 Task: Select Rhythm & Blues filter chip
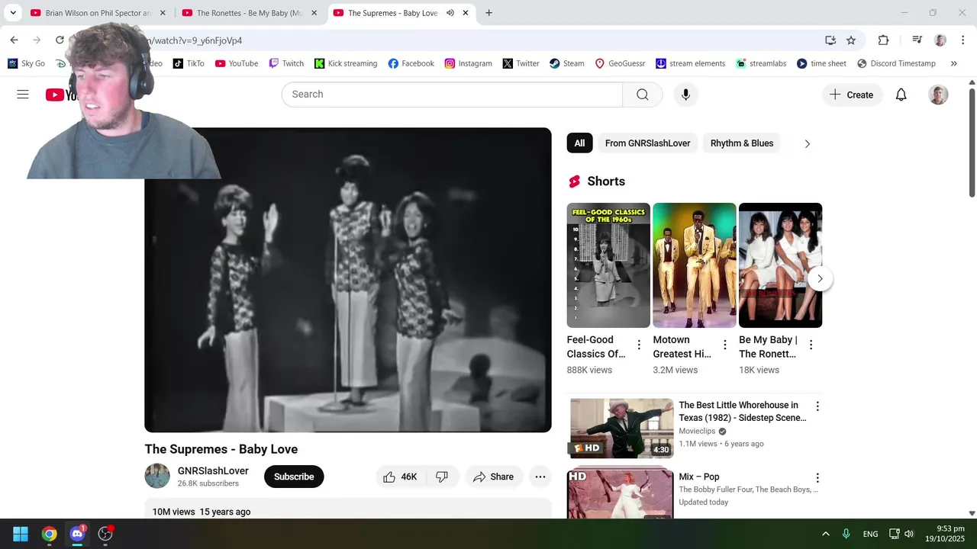click(742, 143)
